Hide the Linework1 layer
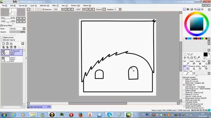211x118 pixels. (x=3, y=51)
